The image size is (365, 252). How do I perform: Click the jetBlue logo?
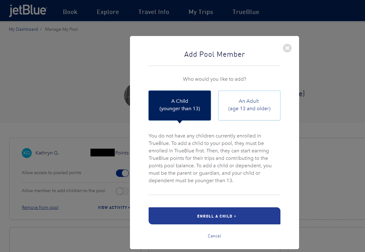[28, 11]
